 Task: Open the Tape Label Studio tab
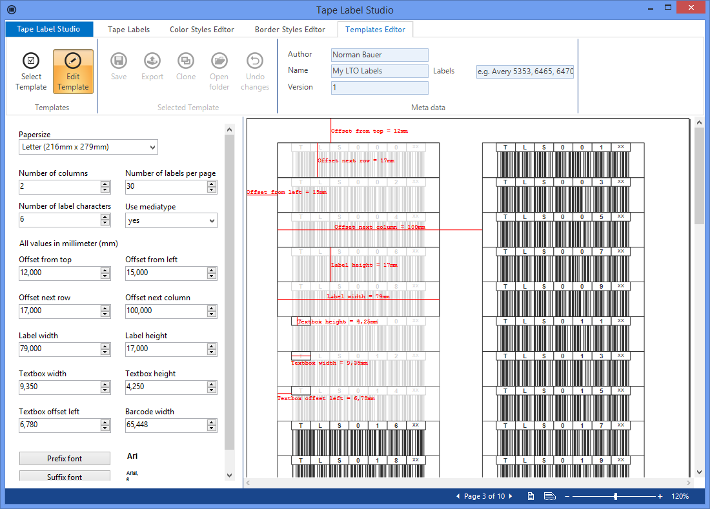click(49, 29)
